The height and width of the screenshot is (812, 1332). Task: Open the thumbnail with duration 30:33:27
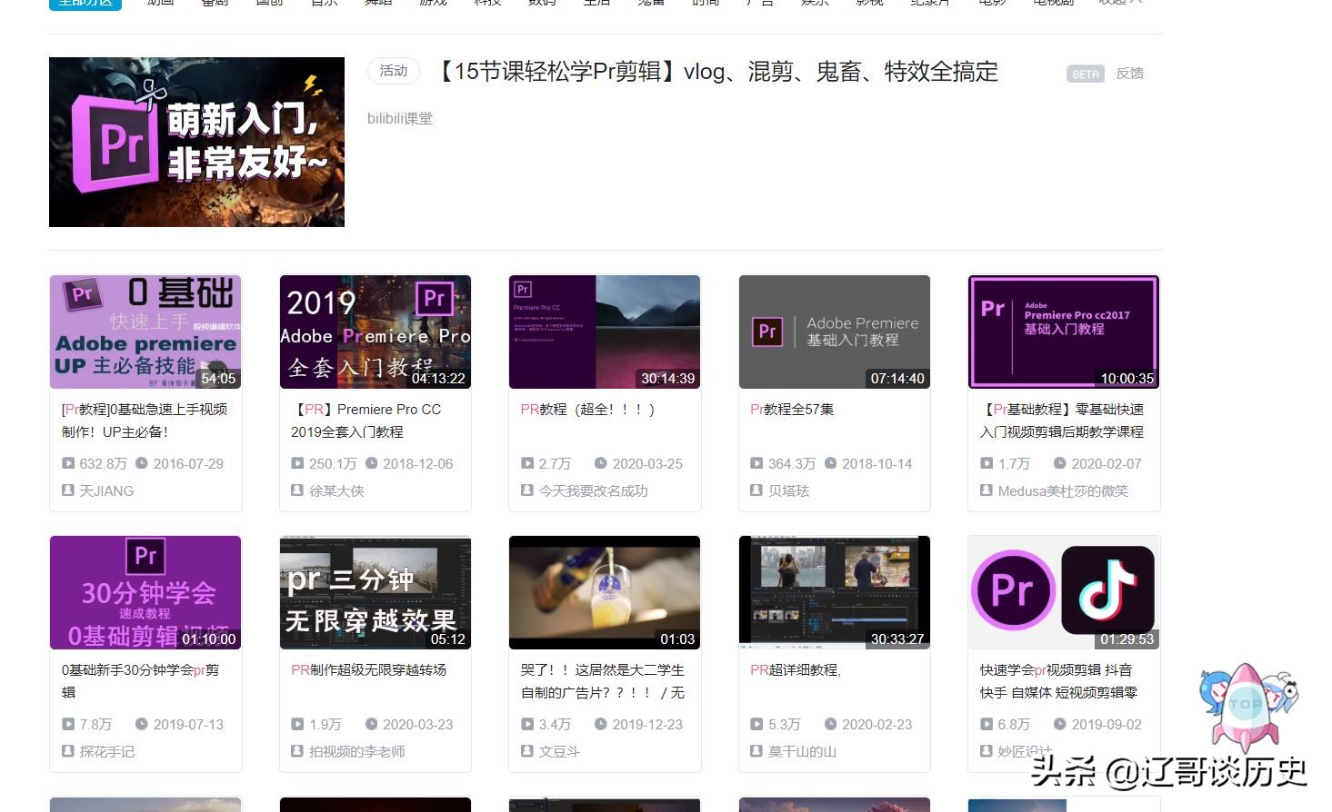(x=835, y=593)
